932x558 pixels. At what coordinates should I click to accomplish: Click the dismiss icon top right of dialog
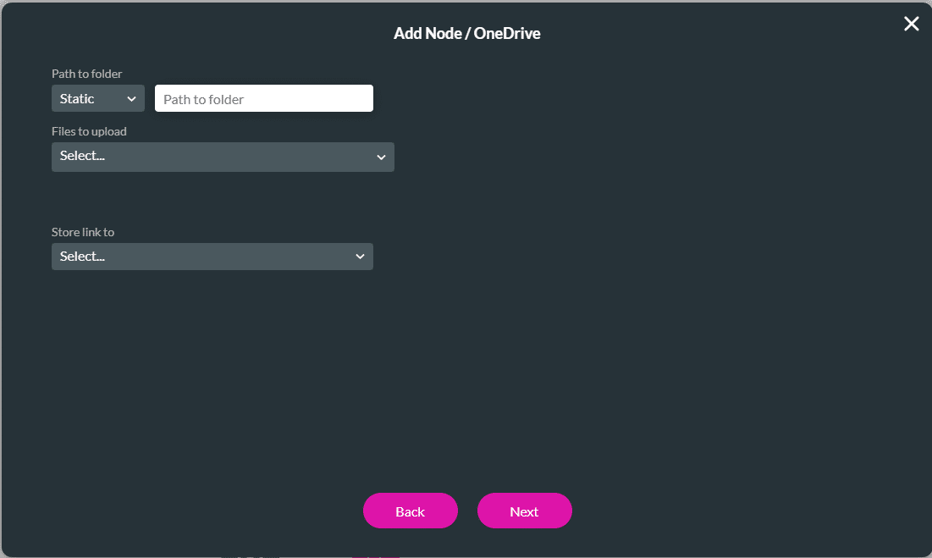911,24
